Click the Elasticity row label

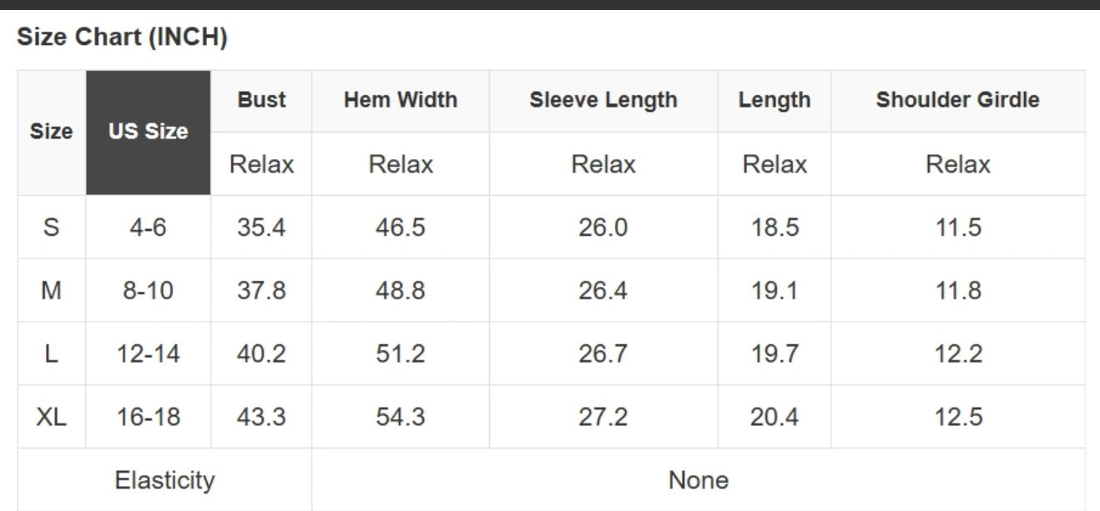click(164, 480)
